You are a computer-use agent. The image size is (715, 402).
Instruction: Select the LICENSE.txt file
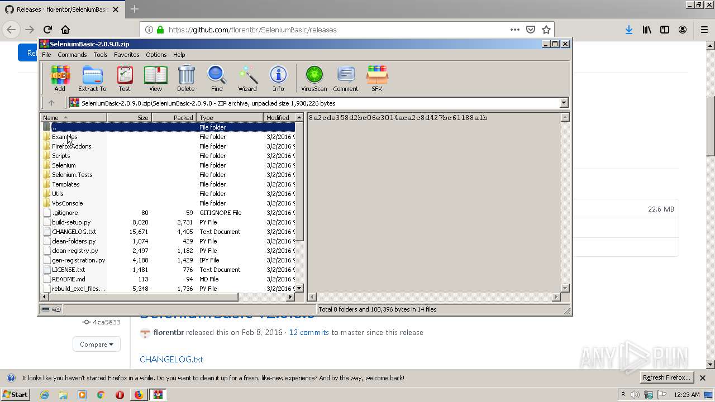(68, 270)
